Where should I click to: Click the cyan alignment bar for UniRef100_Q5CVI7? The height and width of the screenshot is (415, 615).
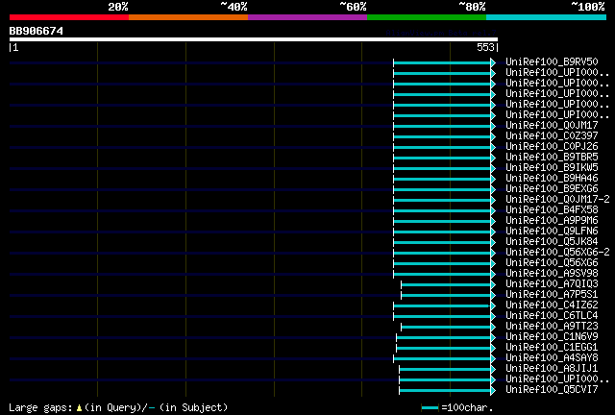(x=445, y=391)
